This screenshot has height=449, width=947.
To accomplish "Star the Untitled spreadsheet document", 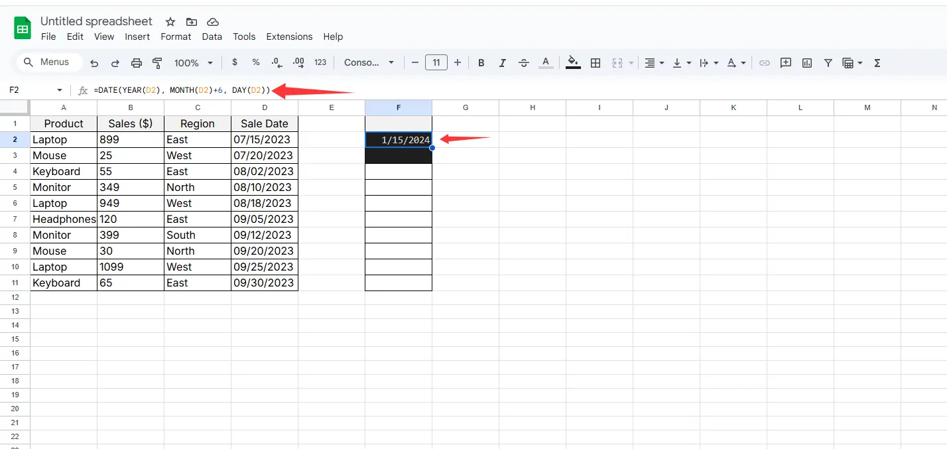I will click(x=170, y=22).
